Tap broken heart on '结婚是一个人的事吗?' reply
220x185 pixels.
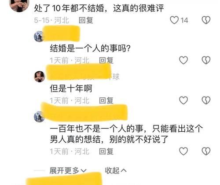click(x=206, y=60)
